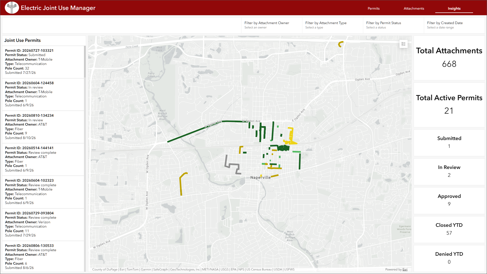Click the Electric Joint Use Manager title
This screenshot has width=487, height=274.
pyautogui.click(x=58, y=8)
